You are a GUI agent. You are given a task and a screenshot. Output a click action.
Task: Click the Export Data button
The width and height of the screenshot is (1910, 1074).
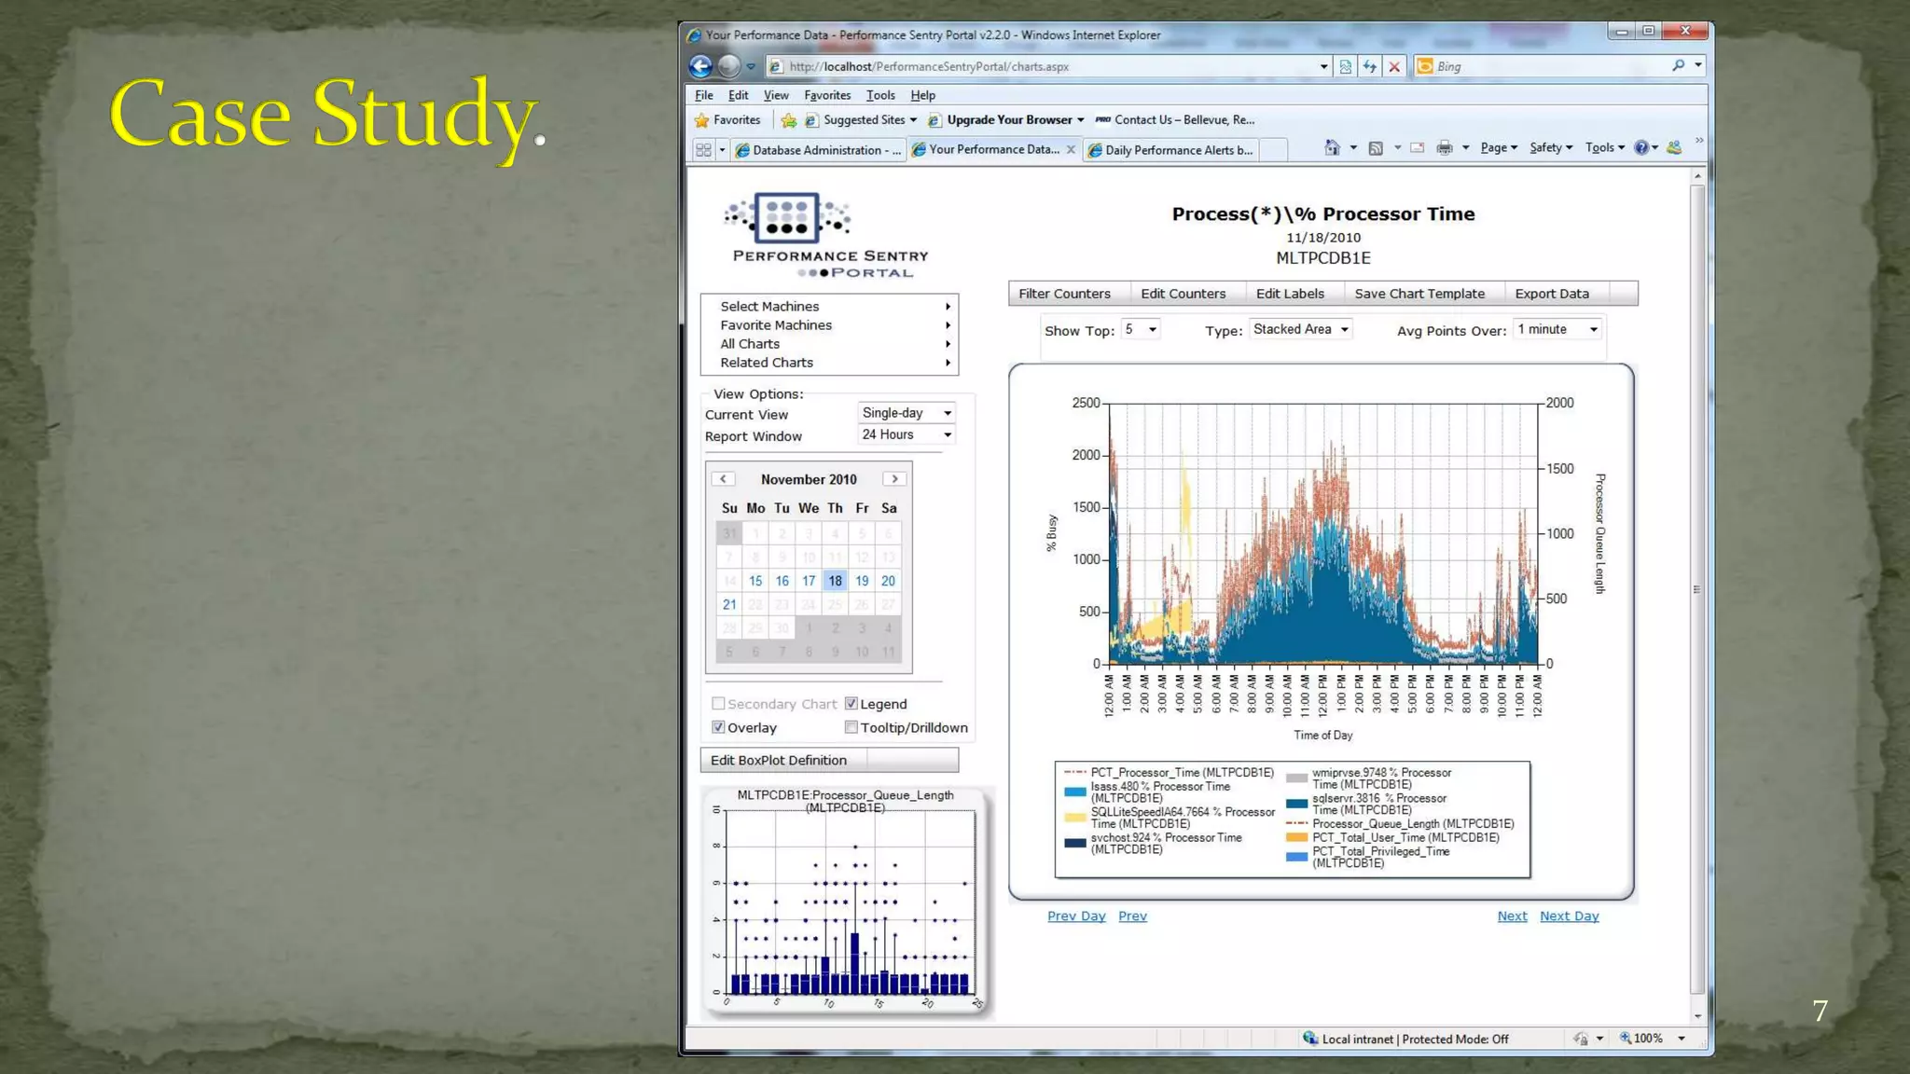[x=1551, y=294]
